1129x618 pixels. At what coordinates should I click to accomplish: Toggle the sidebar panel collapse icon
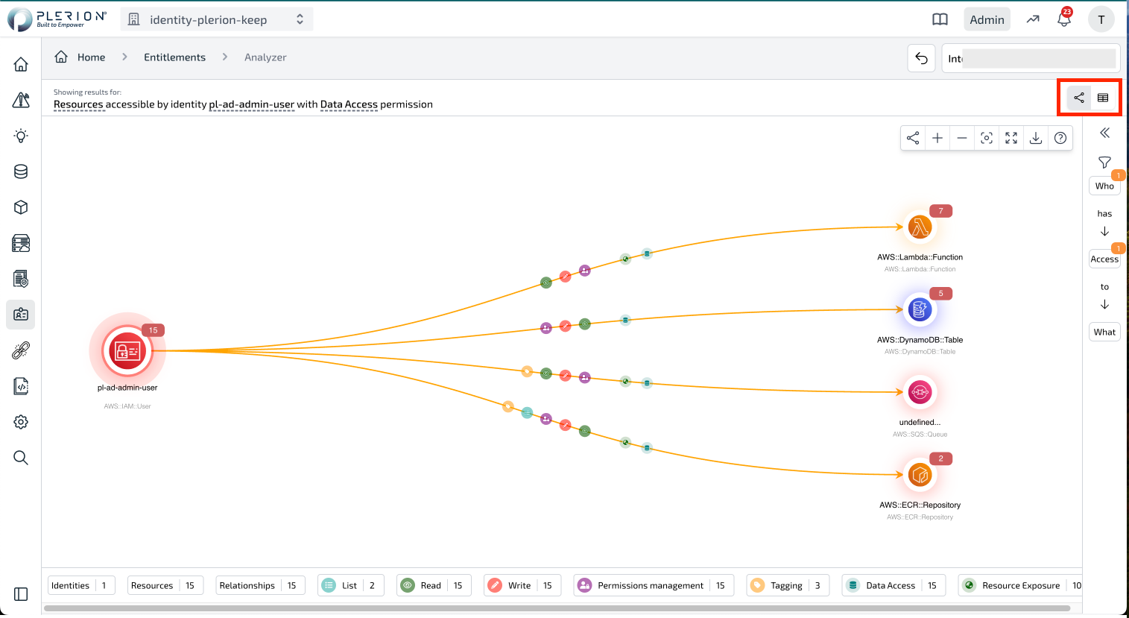click(21, 594)
